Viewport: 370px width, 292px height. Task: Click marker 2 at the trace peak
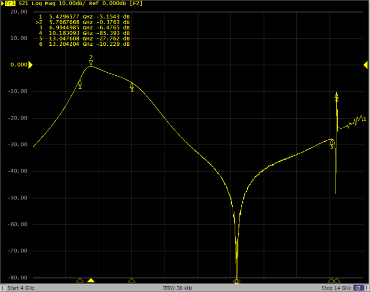point(91,63)
